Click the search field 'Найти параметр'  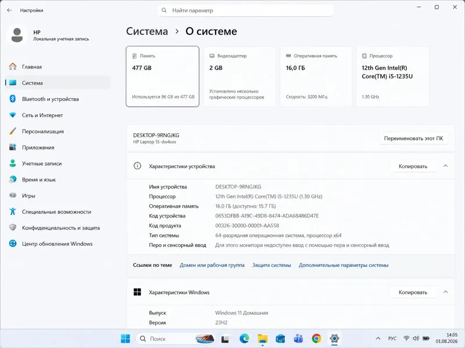245,10
